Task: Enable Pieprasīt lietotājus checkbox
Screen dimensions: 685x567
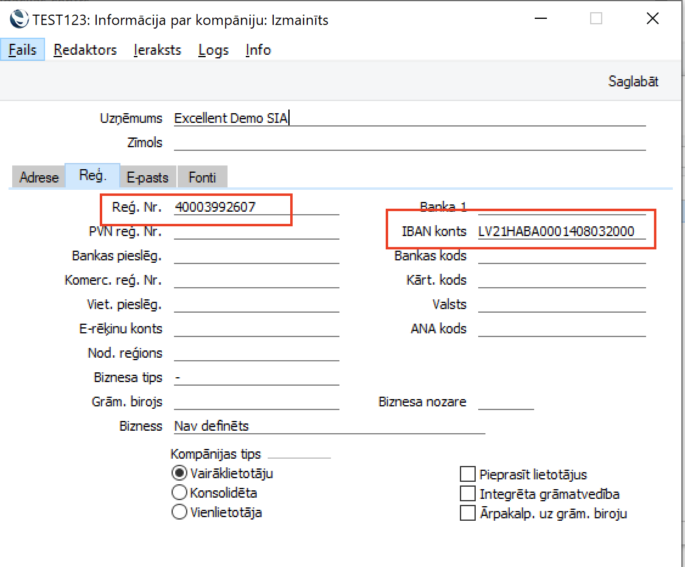Action: pyautogui.click(x=467, y=475)
